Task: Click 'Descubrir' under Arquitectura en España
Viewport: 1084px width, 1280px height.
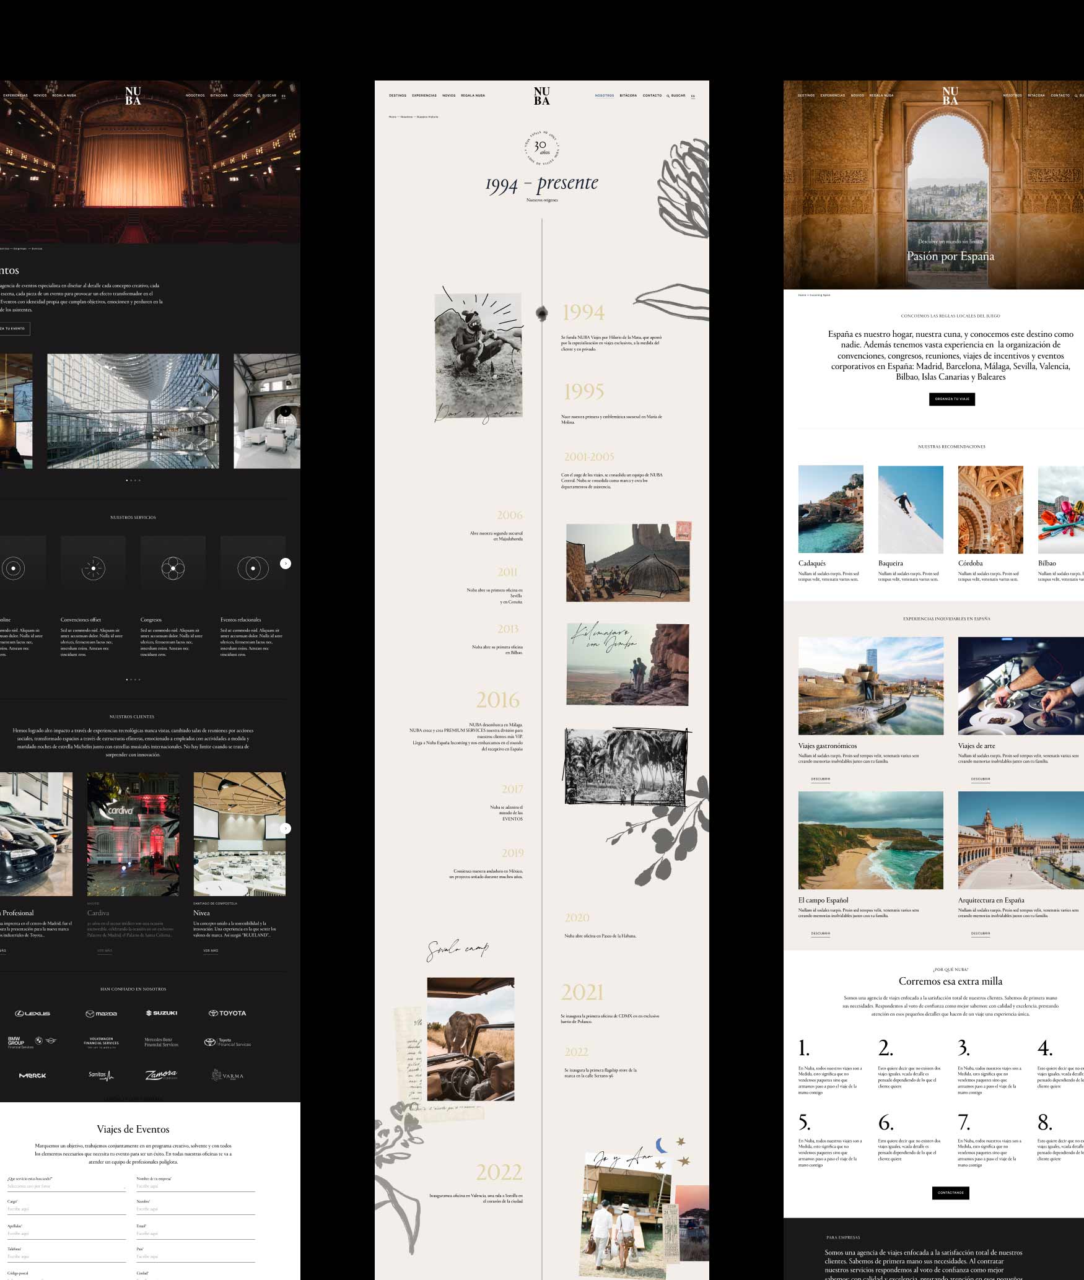Action: [981, 933]
